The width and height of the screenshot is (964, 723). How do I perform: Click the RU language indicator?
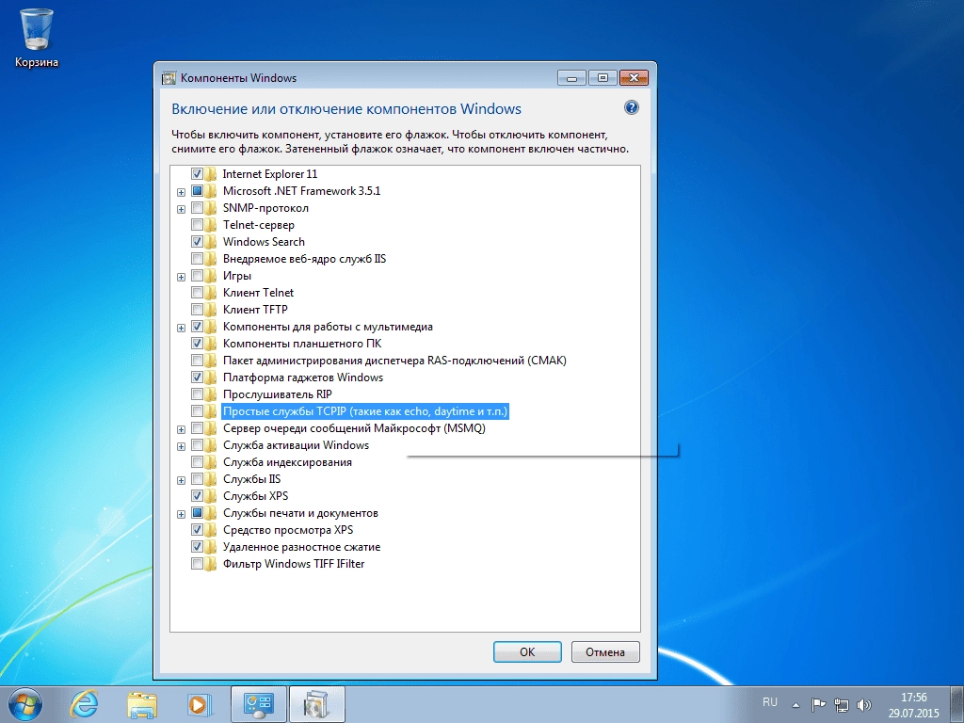click(x=770, y=702)
